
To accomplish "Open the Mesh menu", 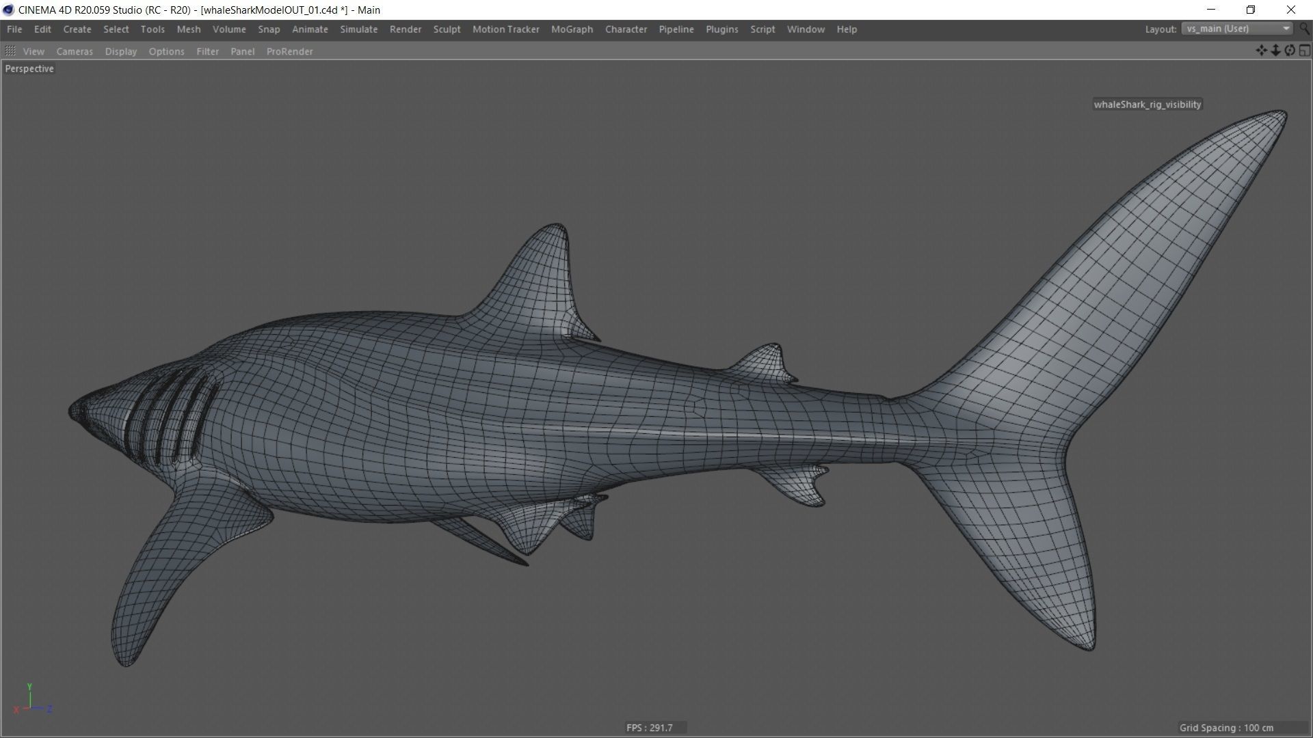I will [x=189, y=29].
